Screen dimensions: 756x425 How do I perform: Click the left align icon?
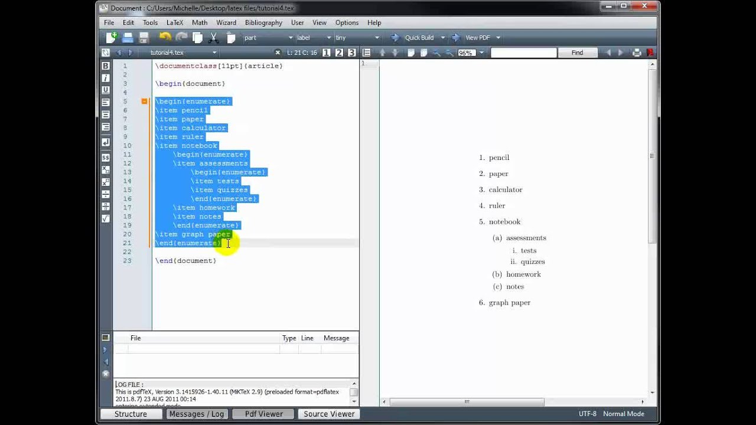(106, 103)
